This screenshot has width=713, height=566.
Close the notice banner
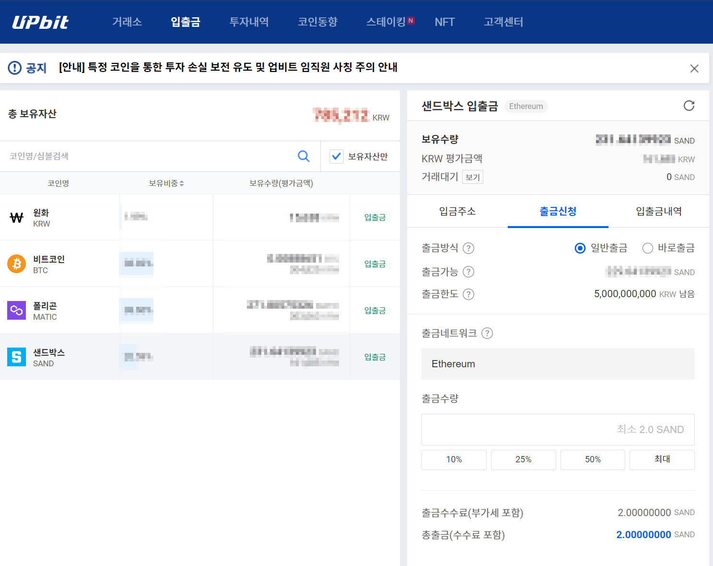click(694, 69)
